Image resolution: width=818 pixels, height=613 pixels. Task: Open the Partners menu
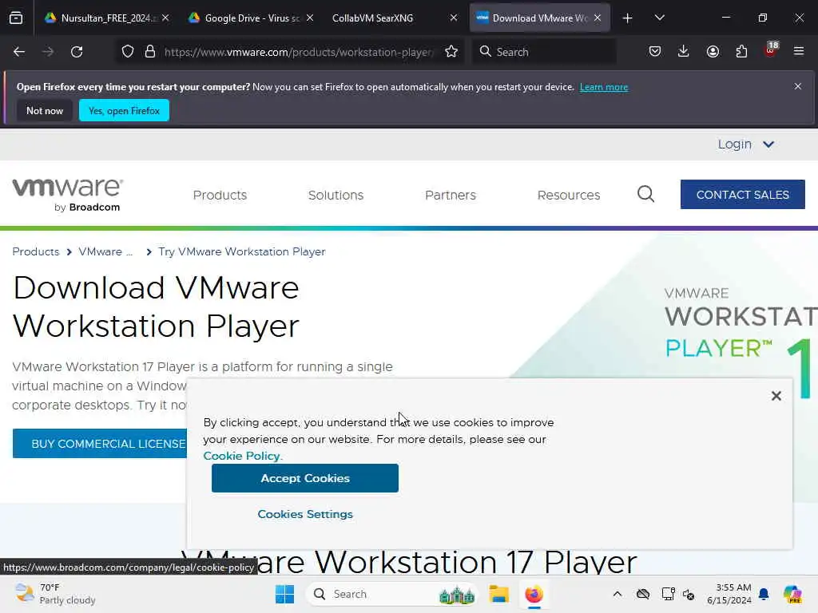click(x=451, y=195)
